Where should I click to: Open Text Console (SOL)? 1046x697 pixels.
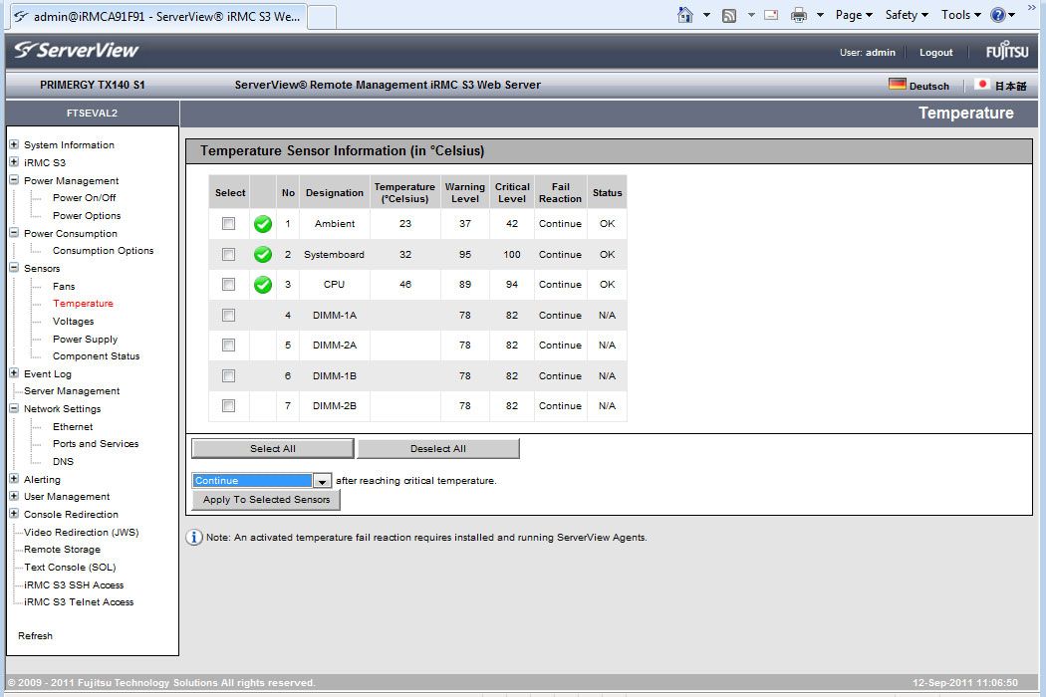pyautogui.click(x=70, y=567)
